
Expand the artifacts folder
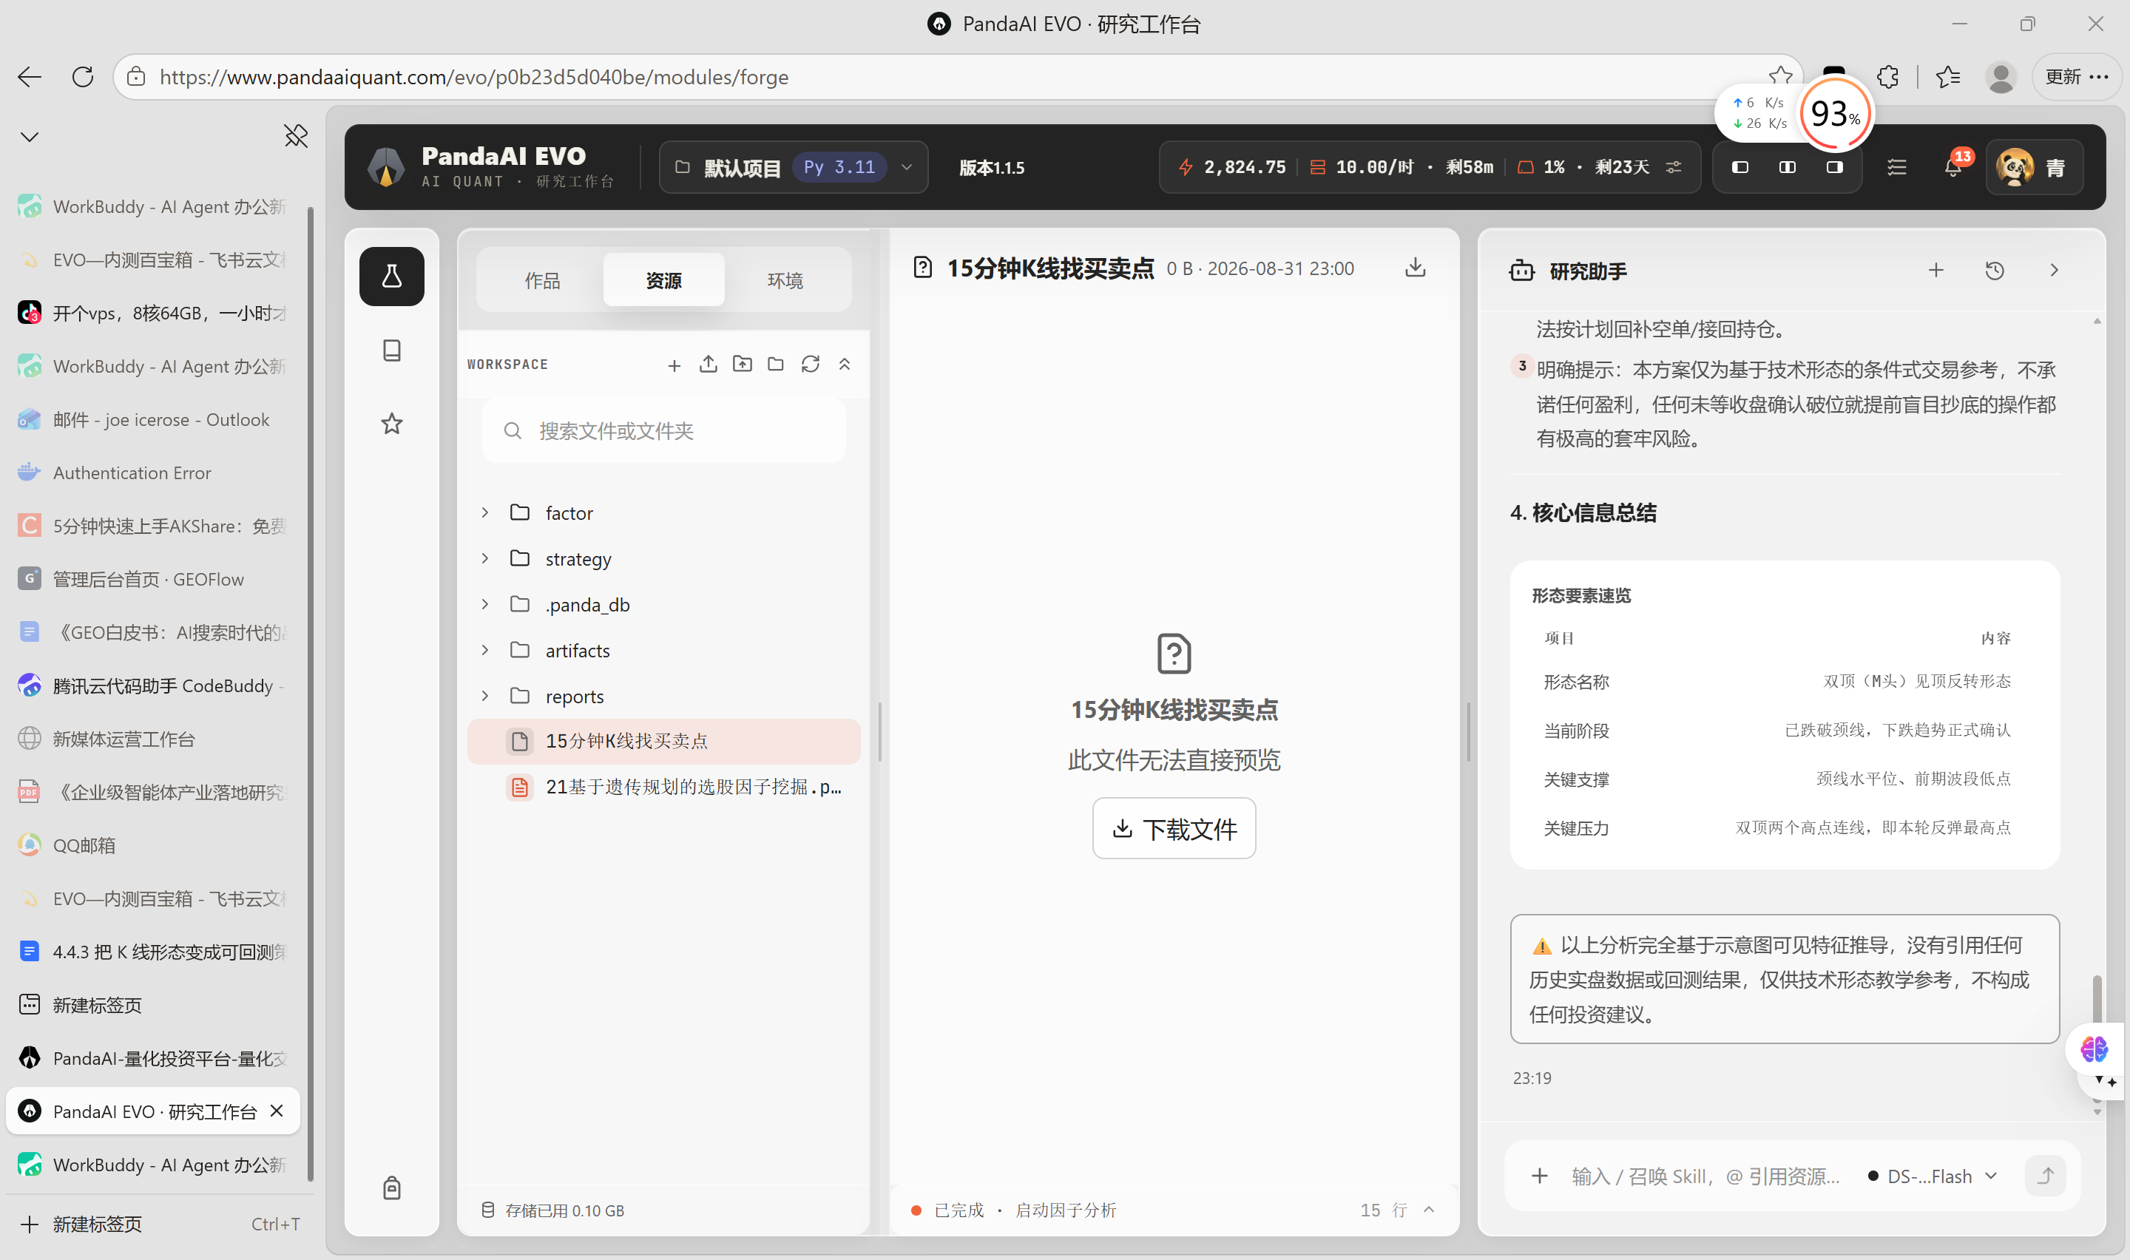484,649
